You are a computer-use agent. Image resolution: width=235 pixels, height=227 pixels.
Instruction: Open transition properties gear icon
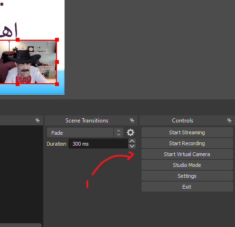coord(131,132)
